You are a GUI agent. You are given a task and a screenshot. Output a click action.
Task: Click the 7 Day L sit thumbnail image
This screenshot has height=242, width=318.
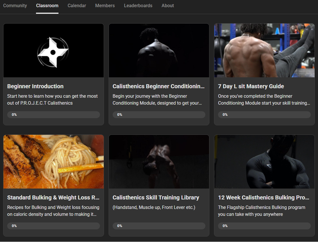[x=264, y=51]
